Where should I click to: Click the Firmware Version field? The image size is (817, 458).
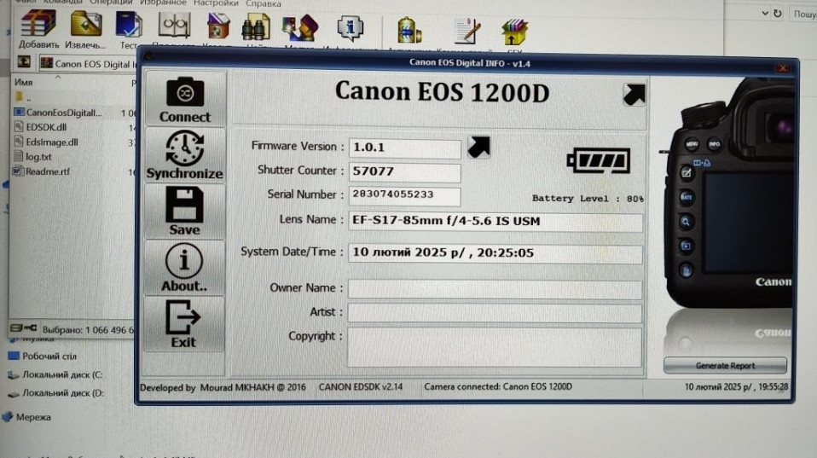(404, 148)
